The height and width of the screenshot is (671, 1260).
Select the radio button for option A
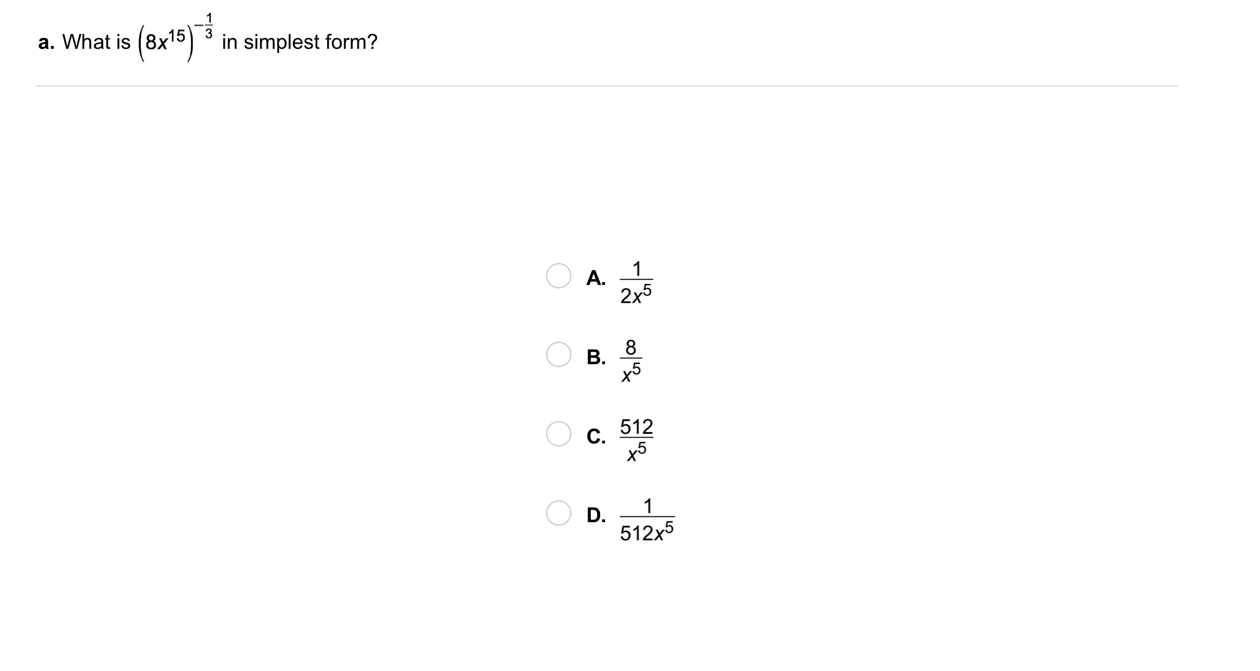[x=558, y=276]
